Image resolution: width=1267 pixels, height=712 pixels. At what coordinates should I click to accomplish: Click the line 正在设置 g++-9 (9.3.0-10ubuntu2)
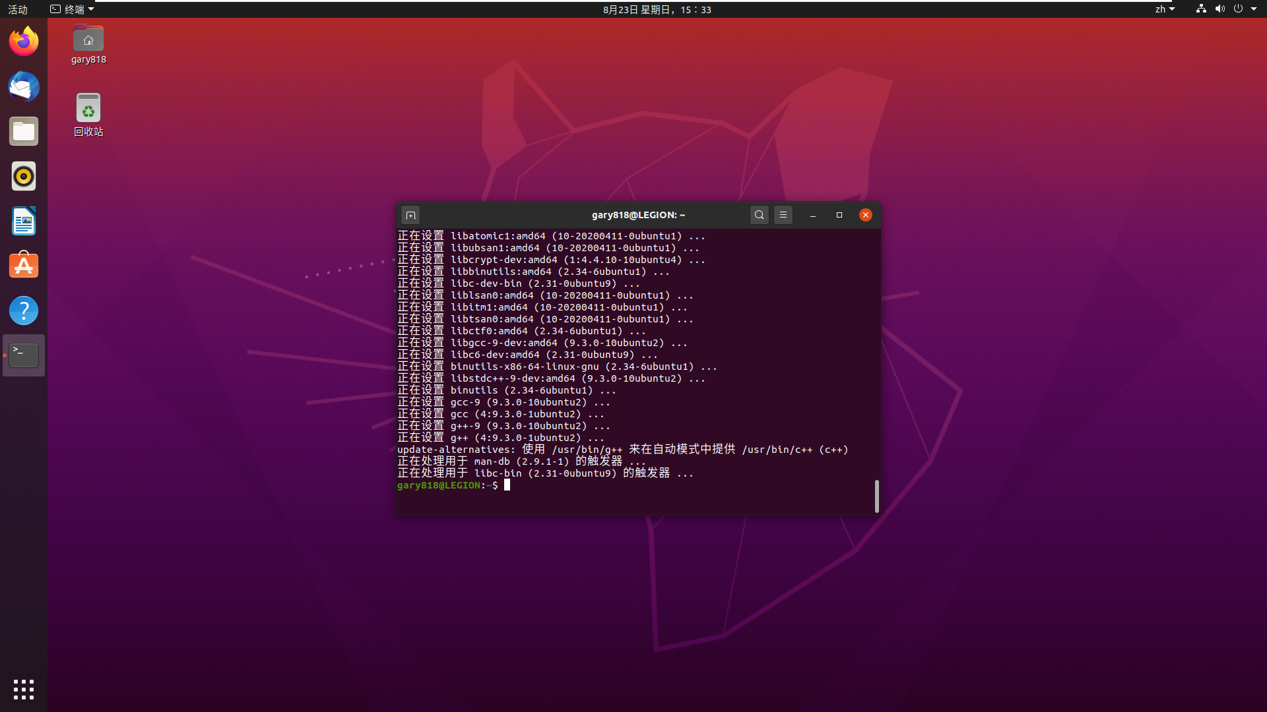(504, 426)
